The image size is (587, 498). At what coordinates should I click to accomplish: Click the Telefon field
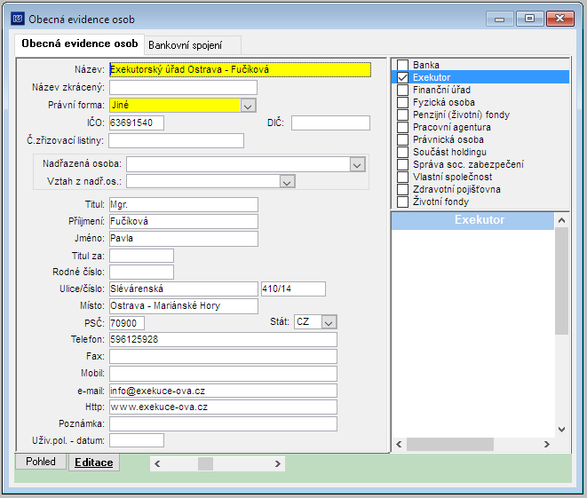click(223, 340)
